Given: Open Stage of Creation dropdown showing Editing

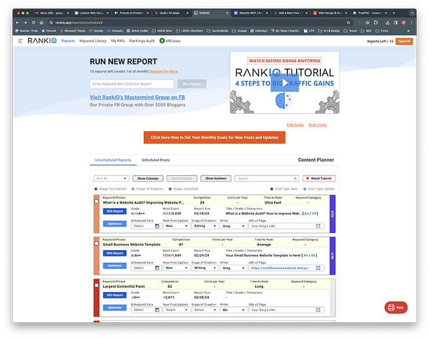Looking at the screenshot, I should [x=205, y=226].
